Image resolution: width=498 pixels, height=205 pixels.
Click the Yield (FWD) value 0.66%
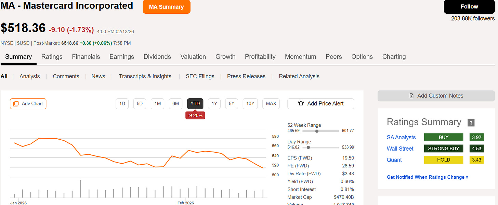click(x=347, y=181)
